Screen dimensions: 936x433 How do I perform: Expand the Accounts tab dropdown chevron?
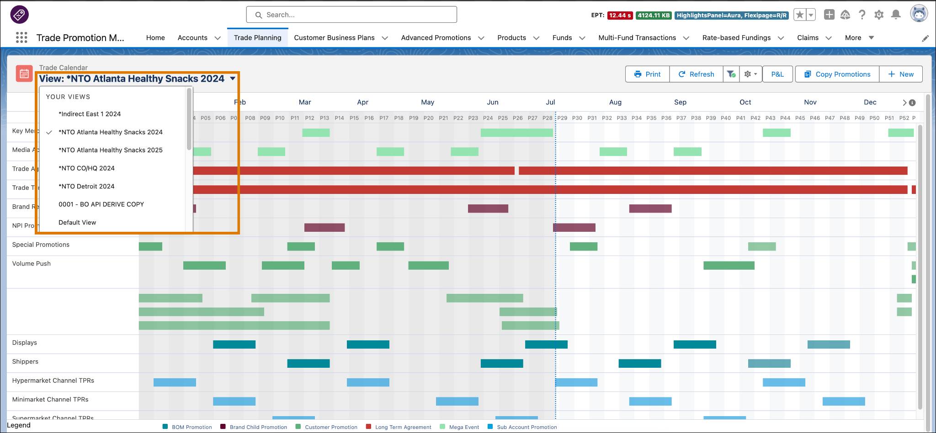tap(218, 38)
